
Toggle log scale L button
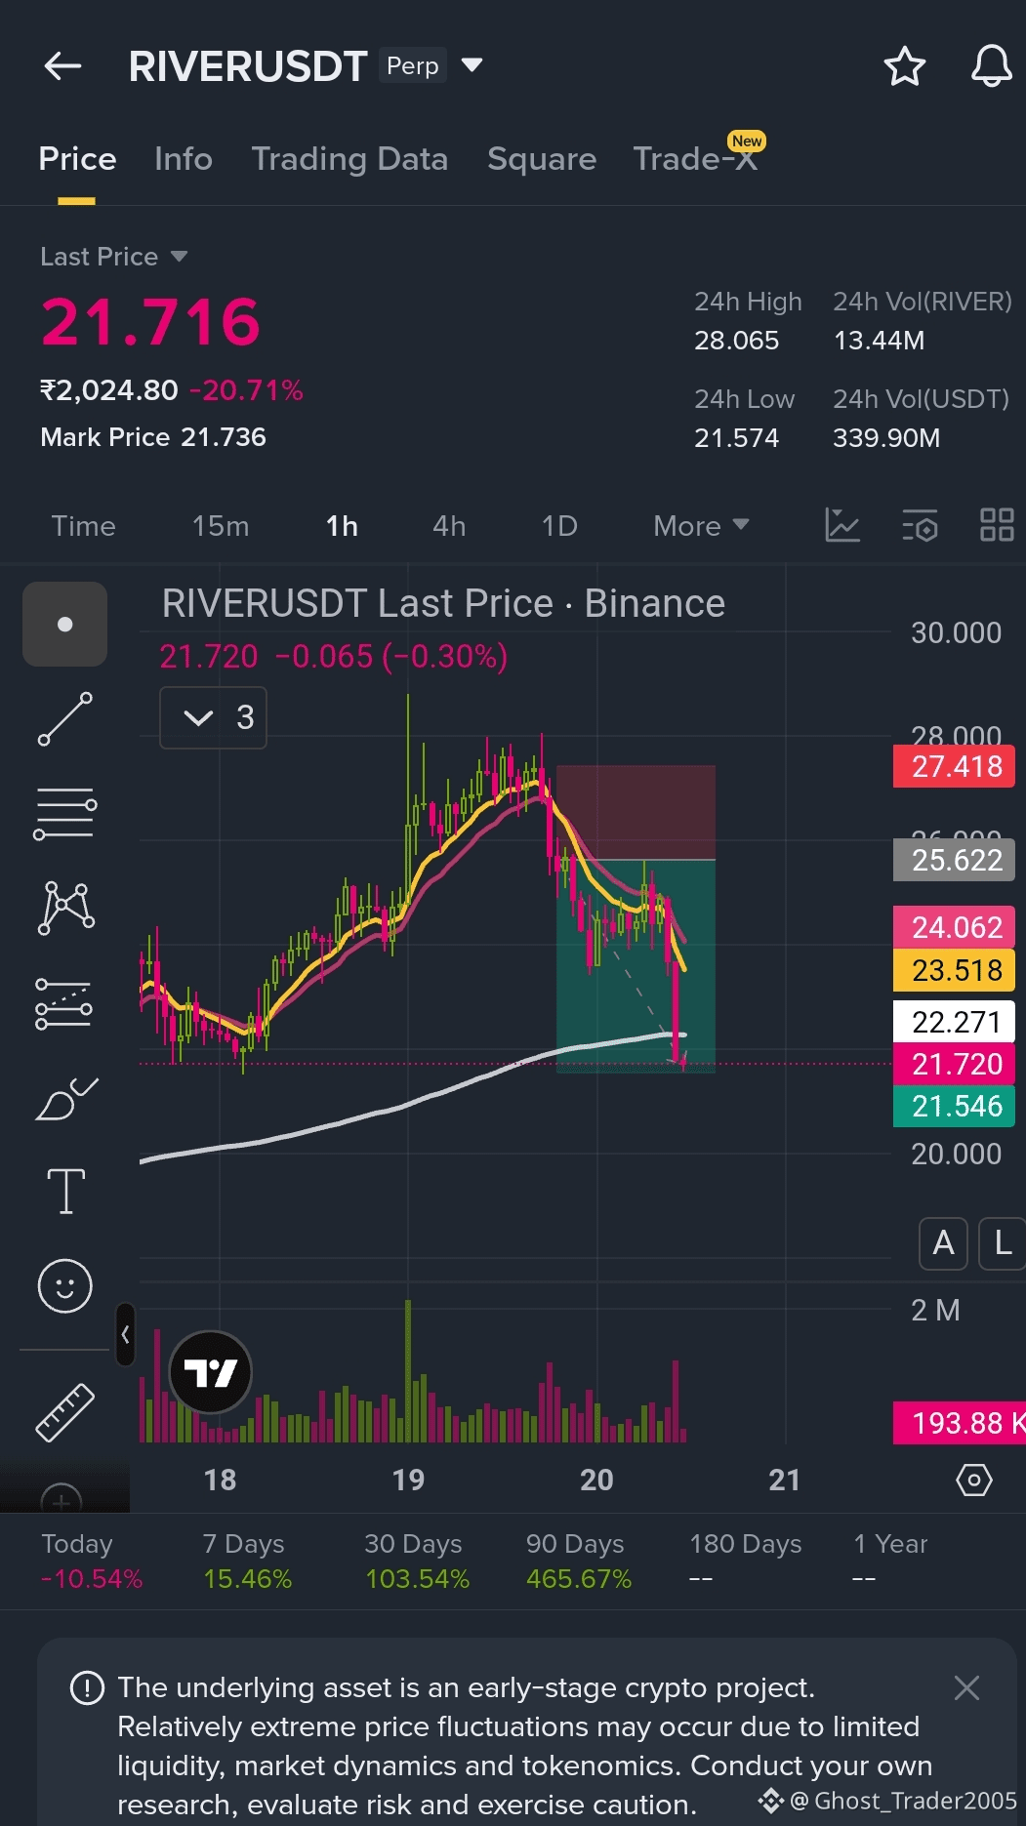click(1003, 1243)
